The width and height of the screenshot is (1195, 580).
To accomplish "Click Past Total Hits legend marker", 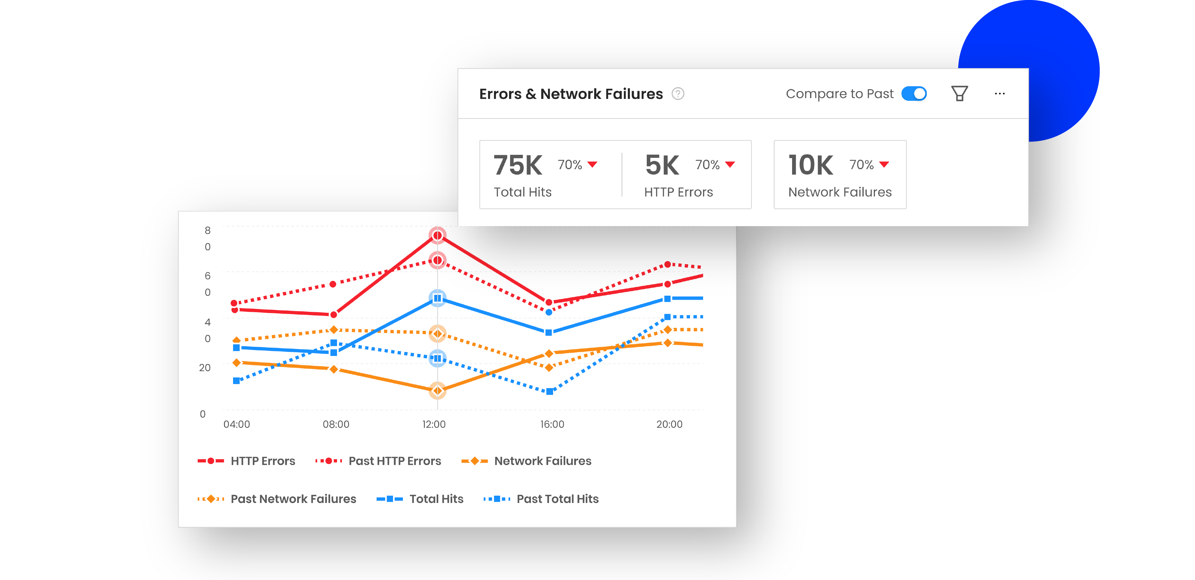I will click(x=497, y=499).
